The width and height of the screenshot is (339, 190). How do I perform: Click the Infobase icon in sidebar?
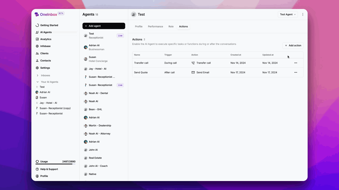click(37, 46)
